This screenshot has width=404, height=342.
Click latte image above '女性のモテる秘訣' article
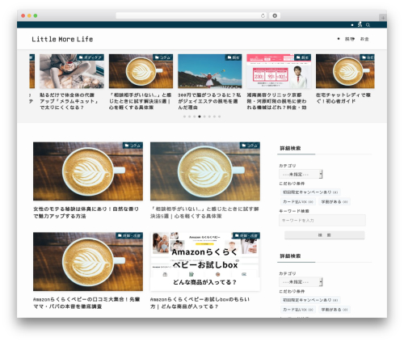[x=88, y=171]
